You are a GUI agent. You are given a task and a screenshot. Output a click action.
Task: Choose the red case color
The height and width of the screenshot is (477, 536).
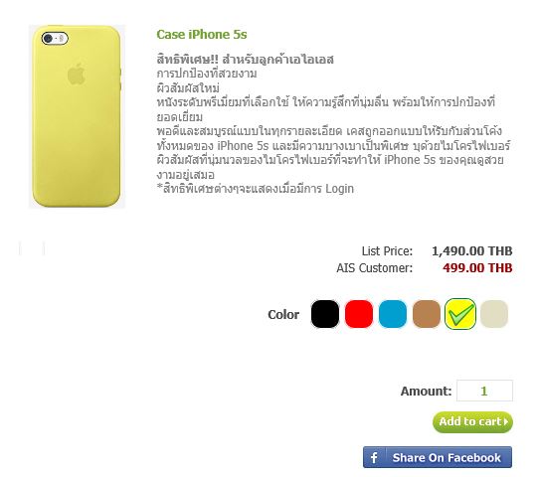coord(359,314)
